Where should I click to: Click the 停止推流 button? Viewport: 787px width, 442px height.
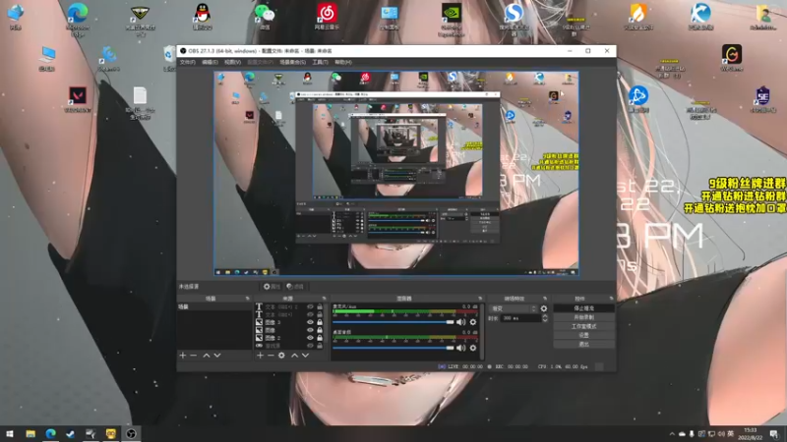click(x=583, y=308)
